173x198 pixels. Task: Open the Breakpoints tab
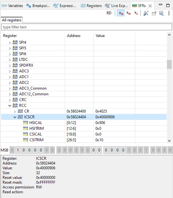(x=38, y=6)
